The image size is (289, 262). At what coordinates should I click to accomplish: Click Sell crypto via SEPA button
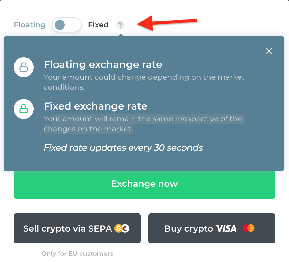(x=77, y=228)
